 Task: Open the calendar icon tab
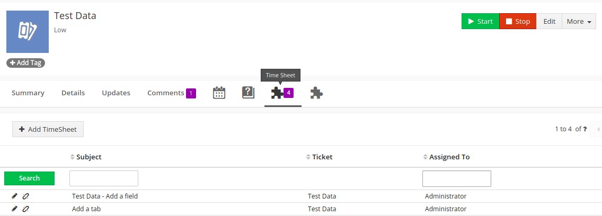[219, 93]
